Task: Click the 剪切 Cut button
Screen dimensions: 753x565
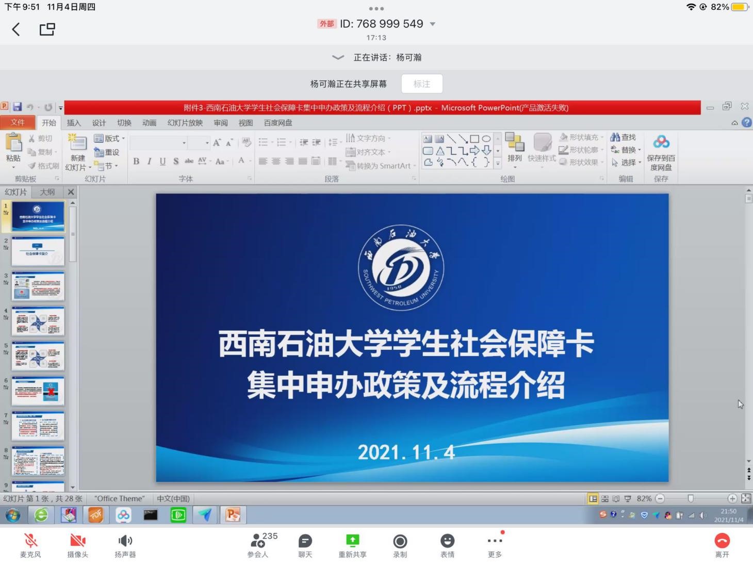Action: coord(40,138)
